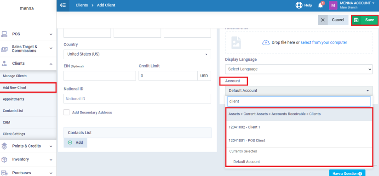Open notifications bell icon
The image size is (379, 176).
pyautogui.click(x=321, y=6)
